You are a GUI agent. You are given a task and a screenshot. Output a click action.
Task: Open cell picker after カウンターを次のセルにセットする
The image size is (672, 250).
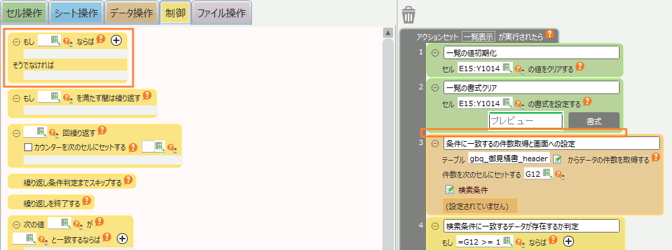[160, 147]
